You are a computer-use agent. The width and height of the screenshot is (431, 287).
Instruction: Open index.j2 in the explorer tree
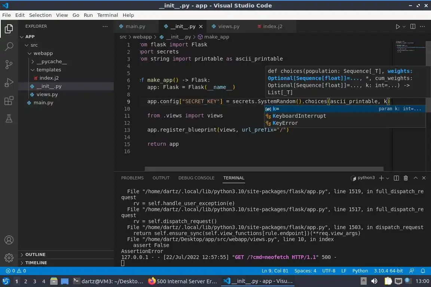point(66,78)
